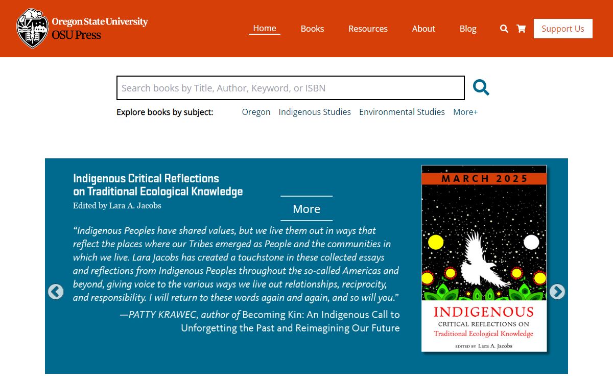Click slide title Indigenous Critical Reflections
This screenshot has height=378, width=613.
click(158, 185)
